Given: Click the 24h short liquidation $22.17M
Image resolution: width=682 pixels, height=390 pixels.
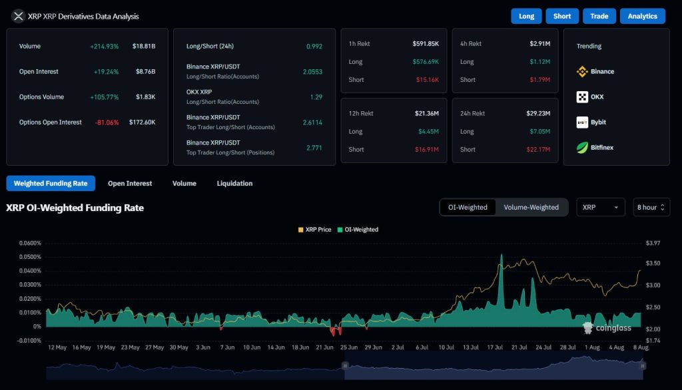Looking at the screenshot, I should pyautogui.click(x=538, y=150).
